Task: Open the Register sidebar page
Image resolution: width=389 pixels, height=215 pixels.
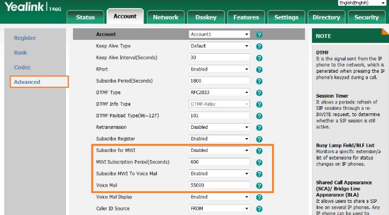Action: (25, 38)
